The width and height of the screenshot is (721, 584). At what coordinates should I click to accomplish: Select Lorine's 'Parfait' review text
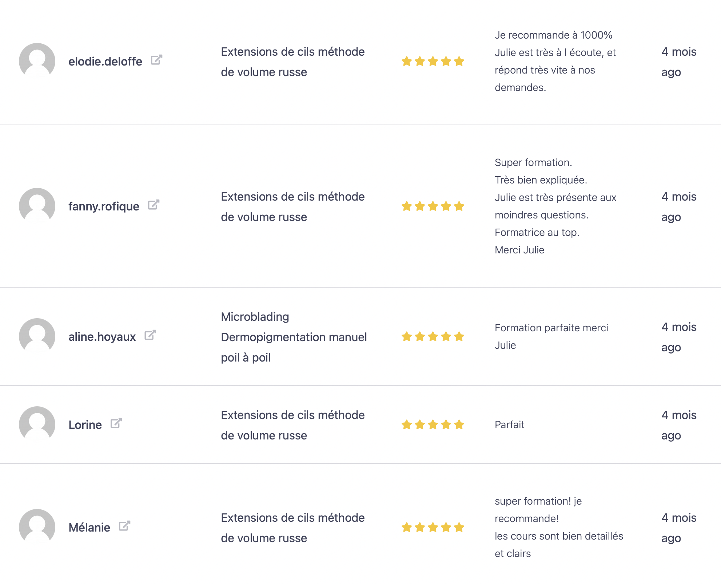[x=509, y=425]
